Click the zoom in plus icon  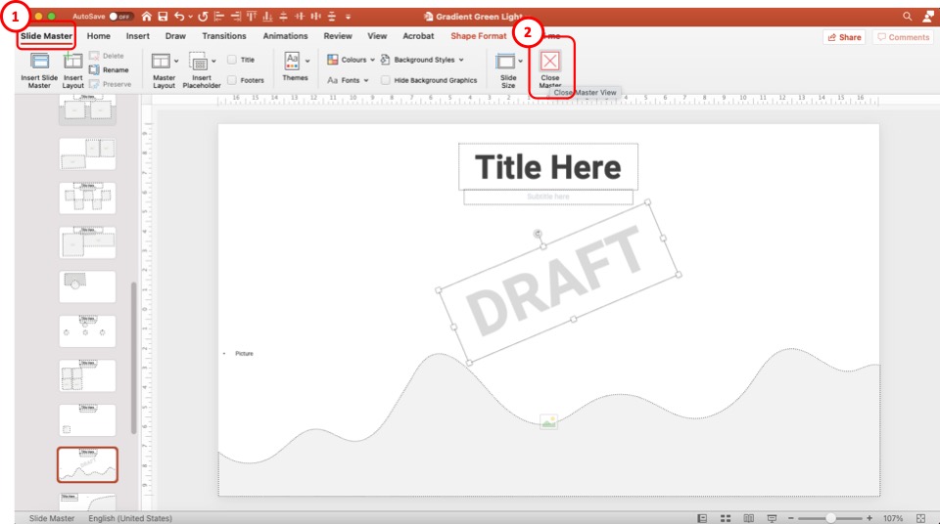(869, 518)
